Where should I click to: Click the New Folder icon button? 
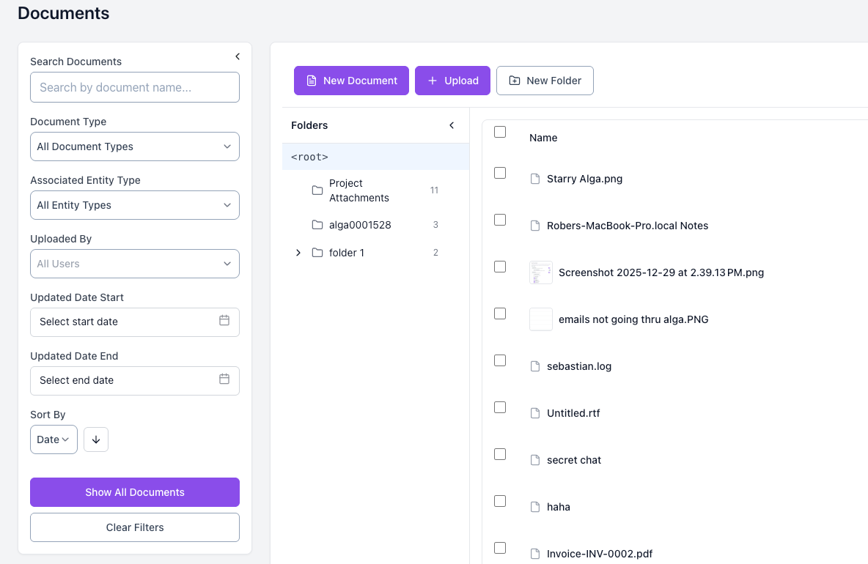[515, 81]
